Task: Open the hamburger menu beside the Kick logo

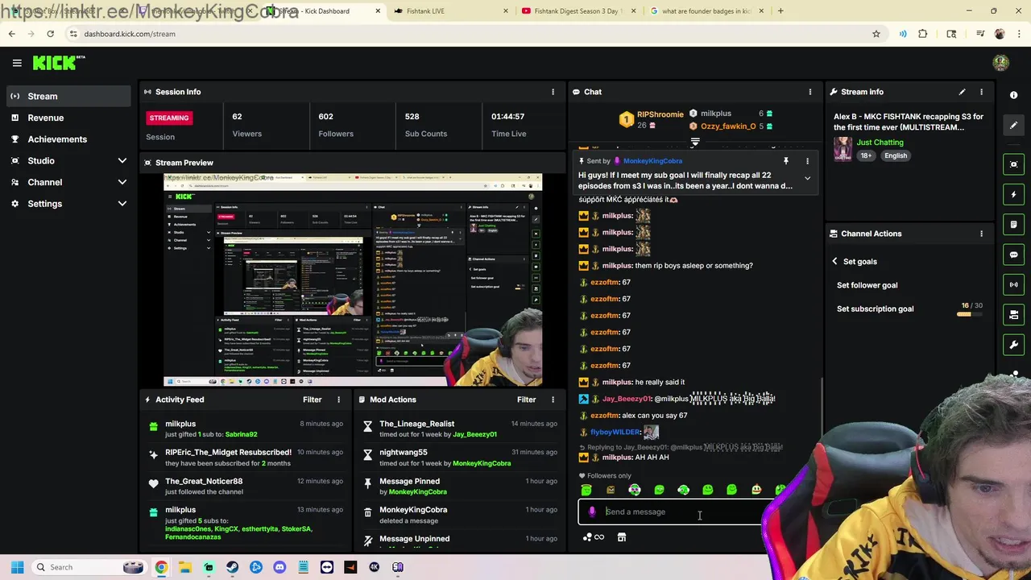Action: (x=17, y=63)
